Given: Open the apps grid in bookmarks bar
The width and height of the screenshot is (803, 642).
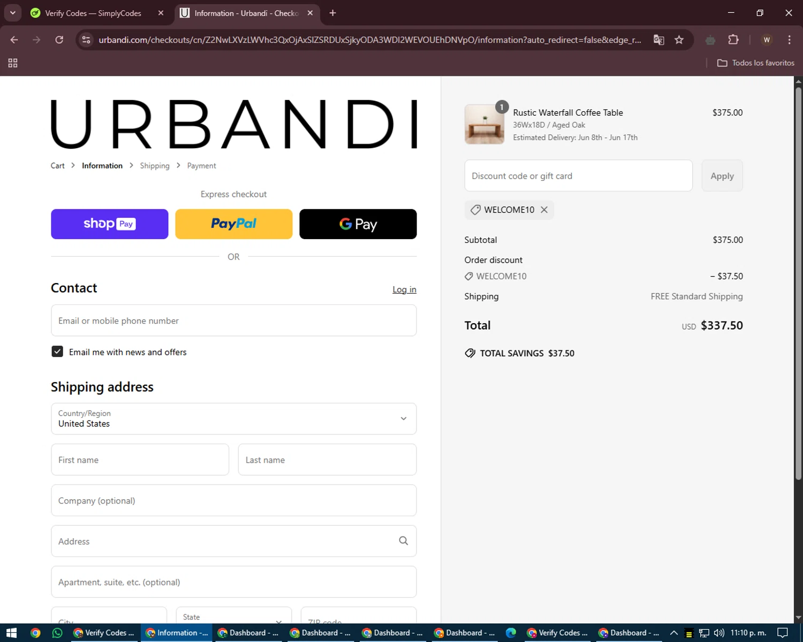Looking at the screenshot, I should pos(13,63).
